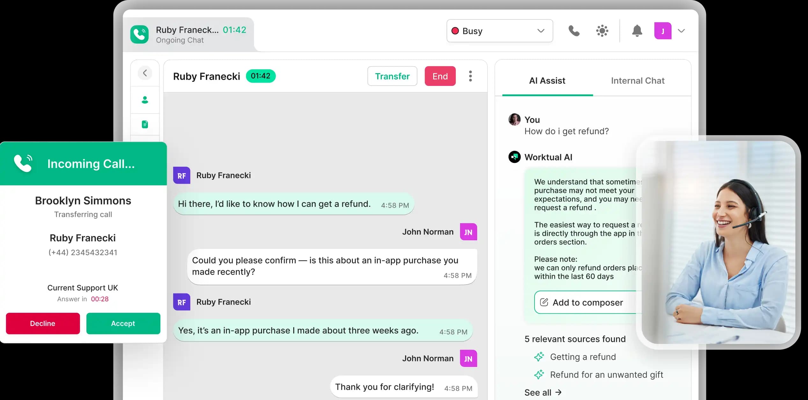Click Transfer in the chat header

point(392,76)
